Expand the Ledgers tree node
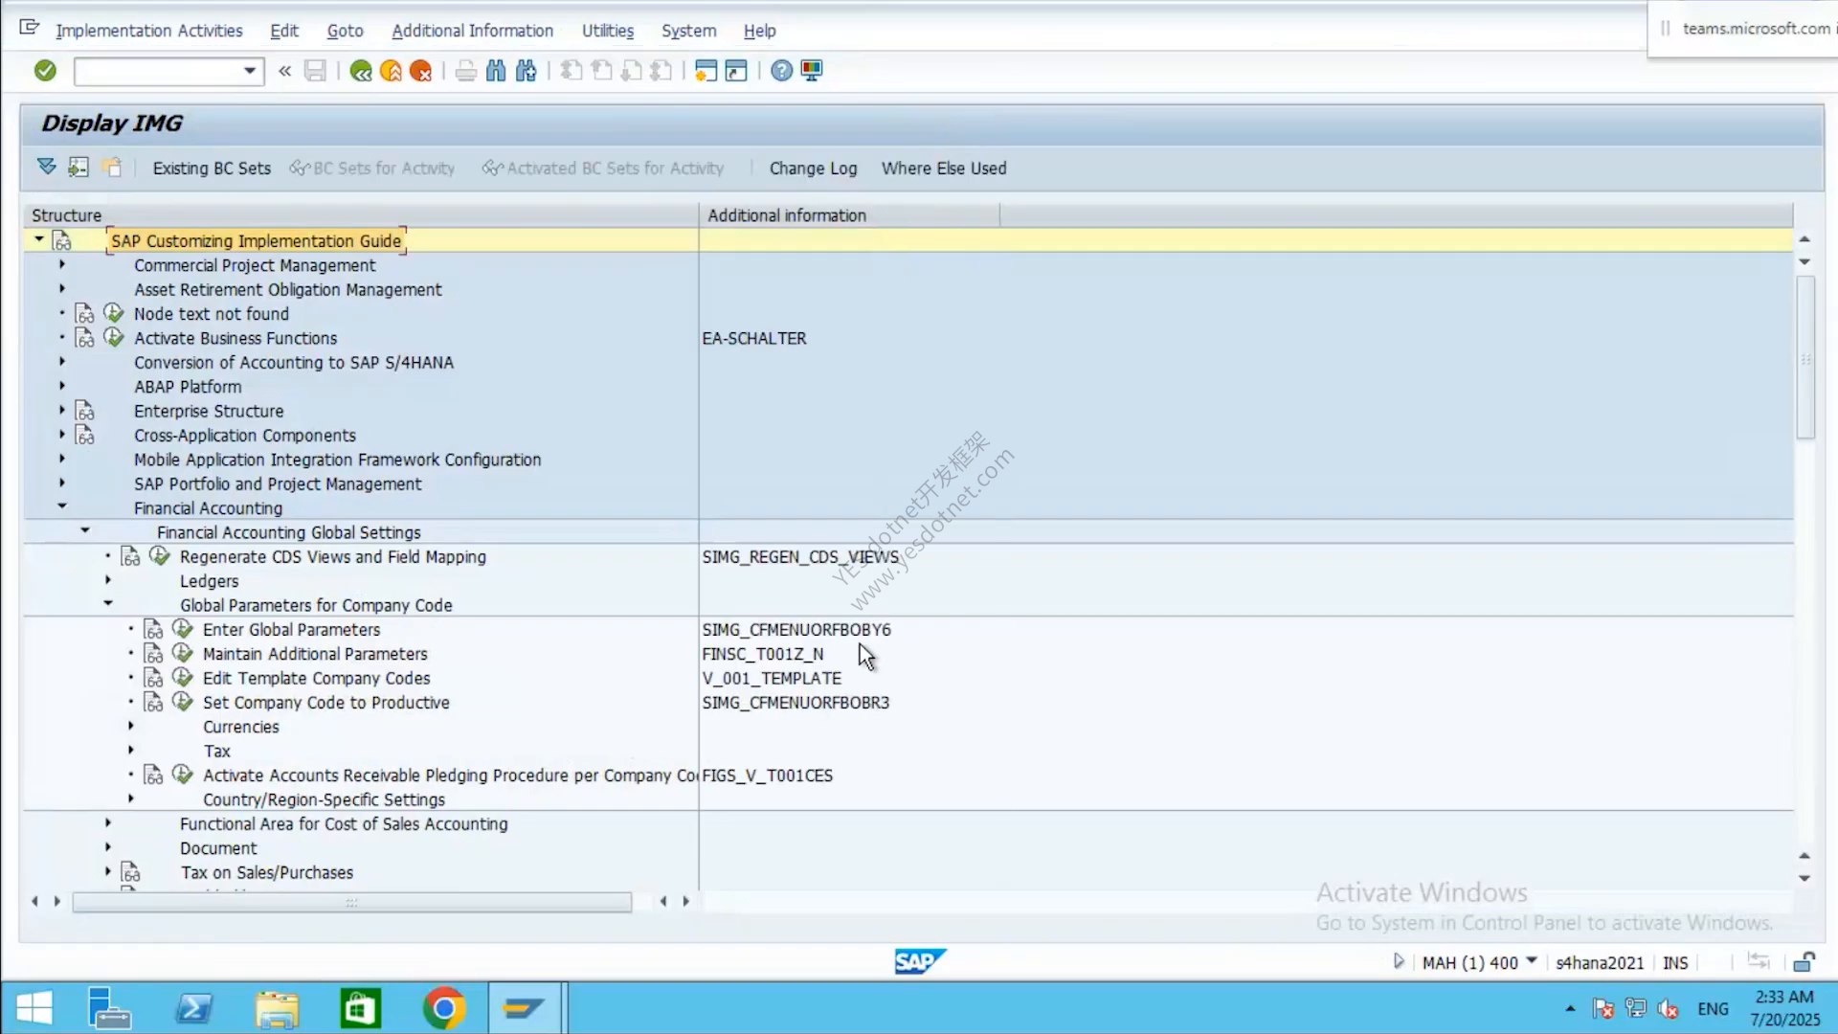Image resolution: width=1838 pixels, height=1034 pixels. point(108,580)
